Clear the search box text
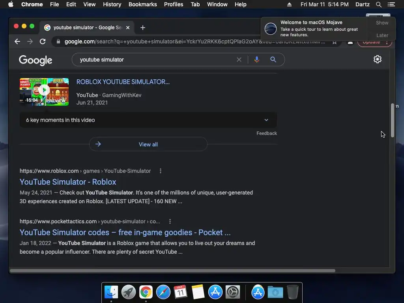The height and width of the screenshot is (303, 404). point(239,60)
